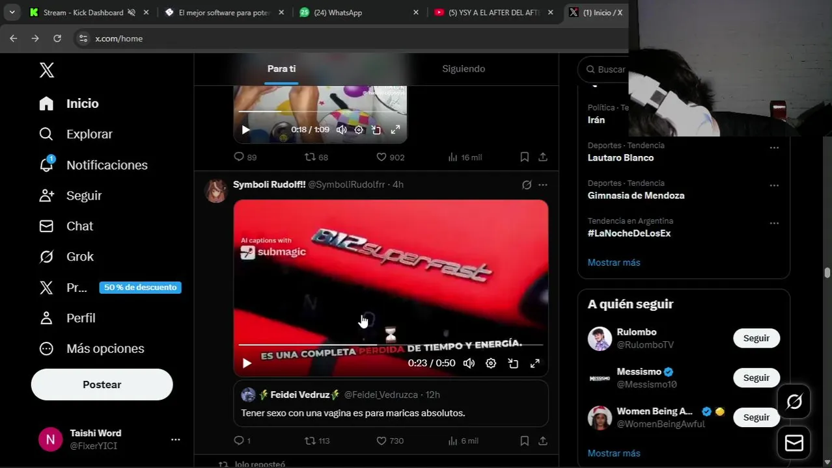Open floating Grok button
The width and height of the screenshot is (832, 468).
coord(794,402)
